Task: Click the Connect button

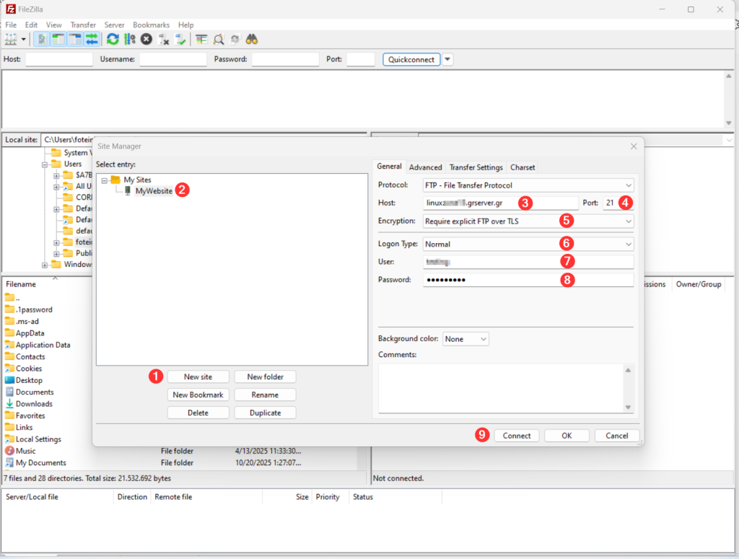Action: [x=517, y=436]
